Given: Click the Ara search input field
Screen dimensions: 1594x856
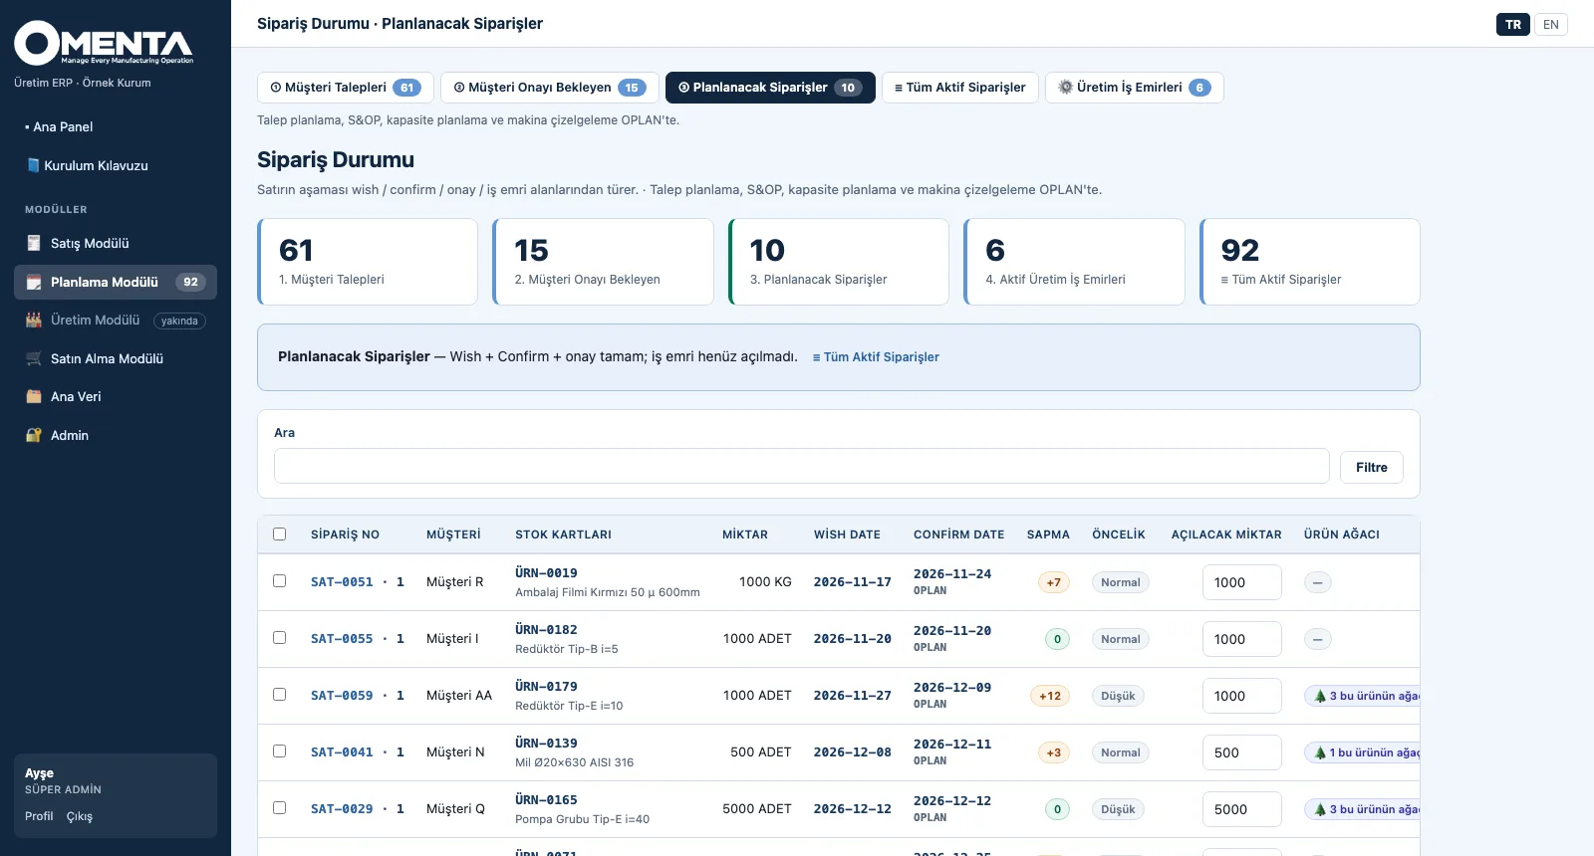Looking at the screenshot, I should [801, 466].
